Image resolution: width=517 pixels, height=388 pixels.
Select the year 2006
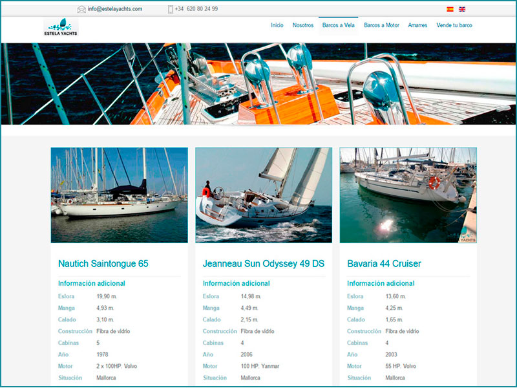click(x=247, y=354)
